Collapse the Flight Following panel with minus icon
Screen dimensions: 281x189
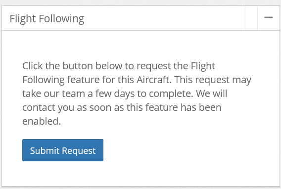click(x=269, y=17)
